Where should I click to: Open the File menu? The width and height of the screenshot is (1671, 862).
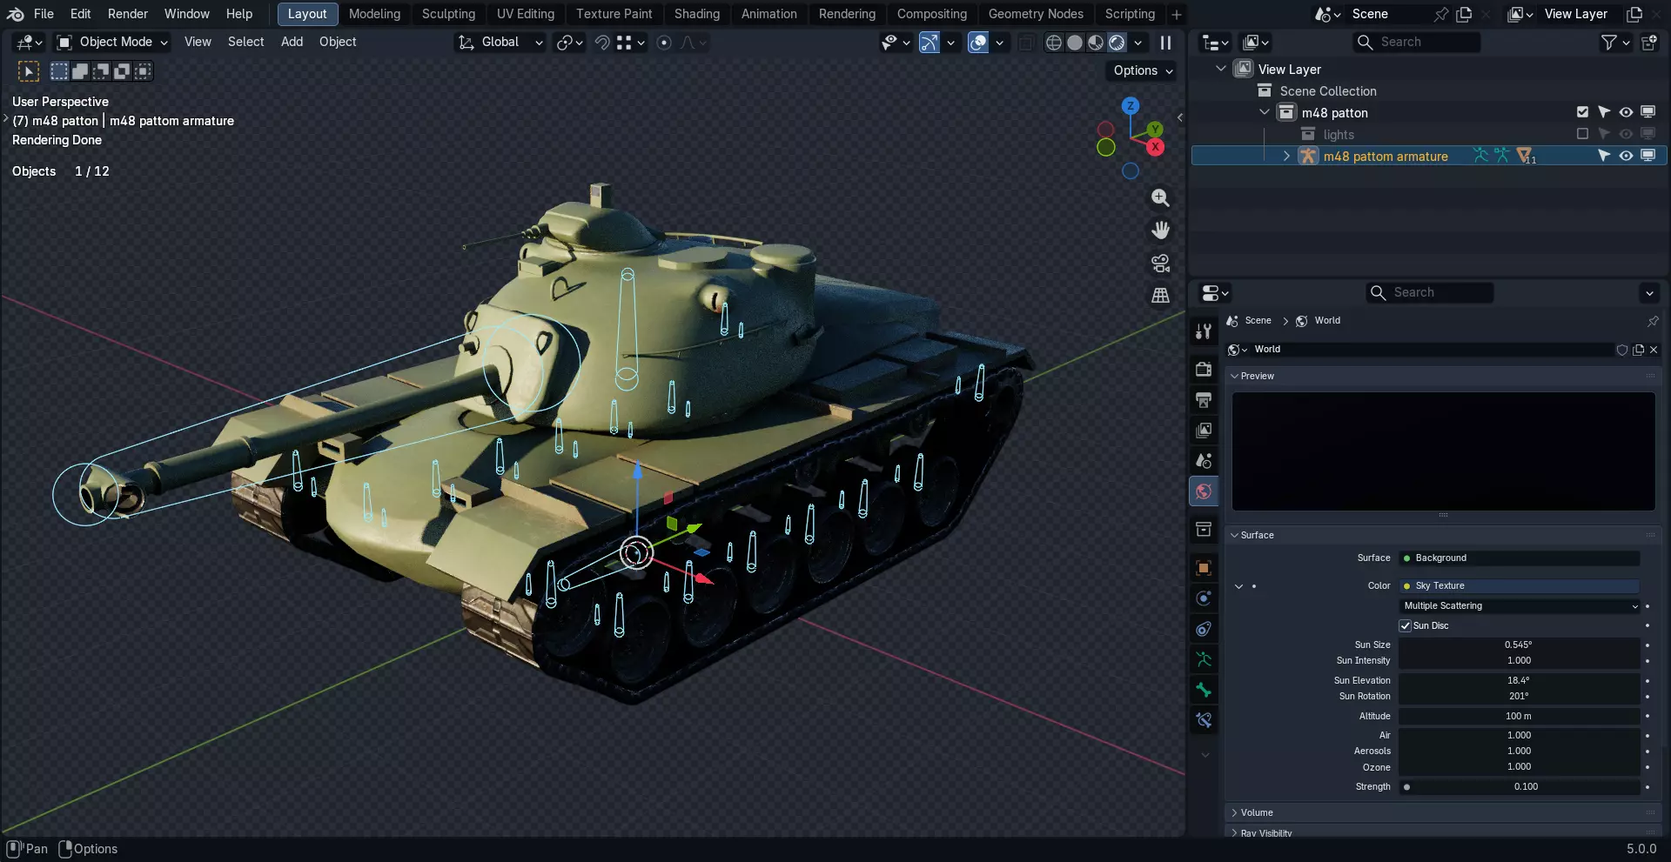click(x=44, y=14)
